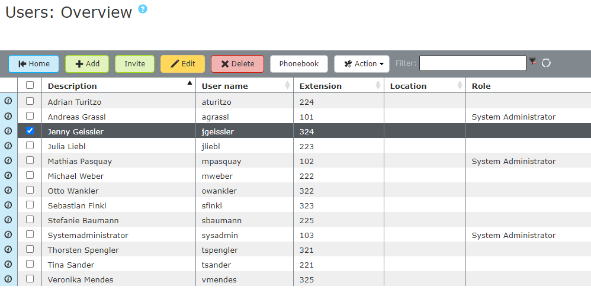The height and width of the screenshot is (299, 591).
Task: Select the vmendes user name cell
Action: pyautogui.click(x=245, y=279)
